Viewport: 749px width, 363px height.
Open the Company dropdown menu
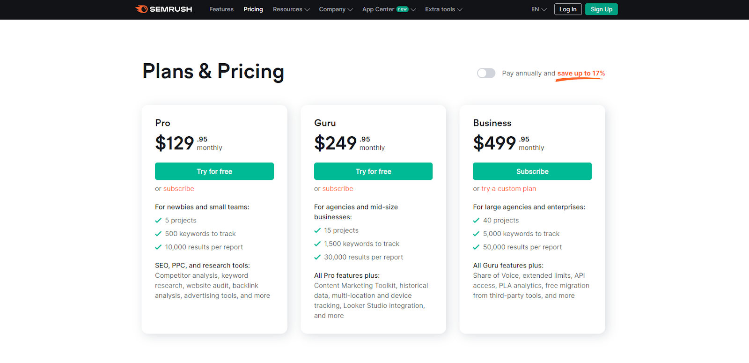(x=336, y=9)
